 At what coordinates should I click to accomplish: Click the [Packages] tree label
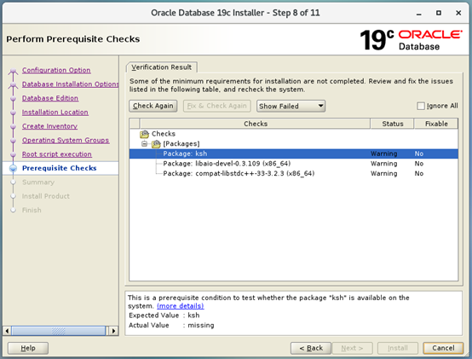(x=181, y=143)
